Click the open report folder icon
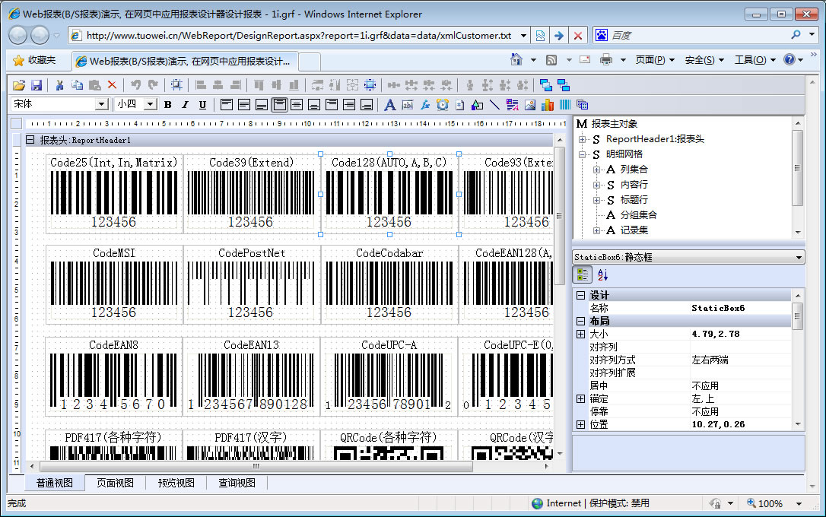Image resolution: width=826 pixels, height=517 pixels. pyautogui.click(x=21, y=85)
